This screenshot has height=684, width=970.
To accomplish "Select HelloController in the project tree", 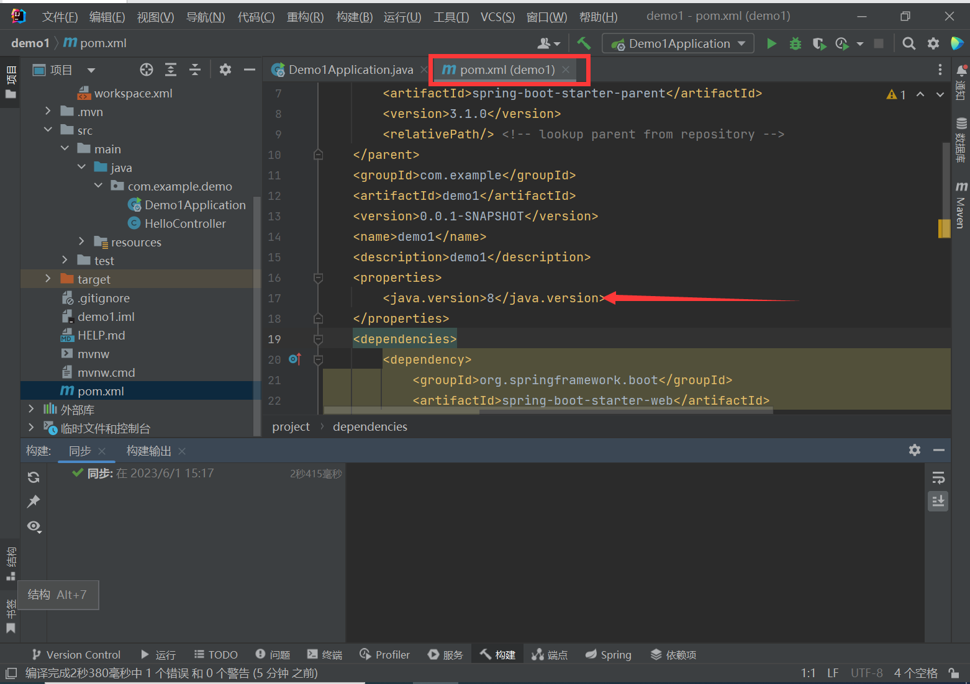I will (185, 223).
